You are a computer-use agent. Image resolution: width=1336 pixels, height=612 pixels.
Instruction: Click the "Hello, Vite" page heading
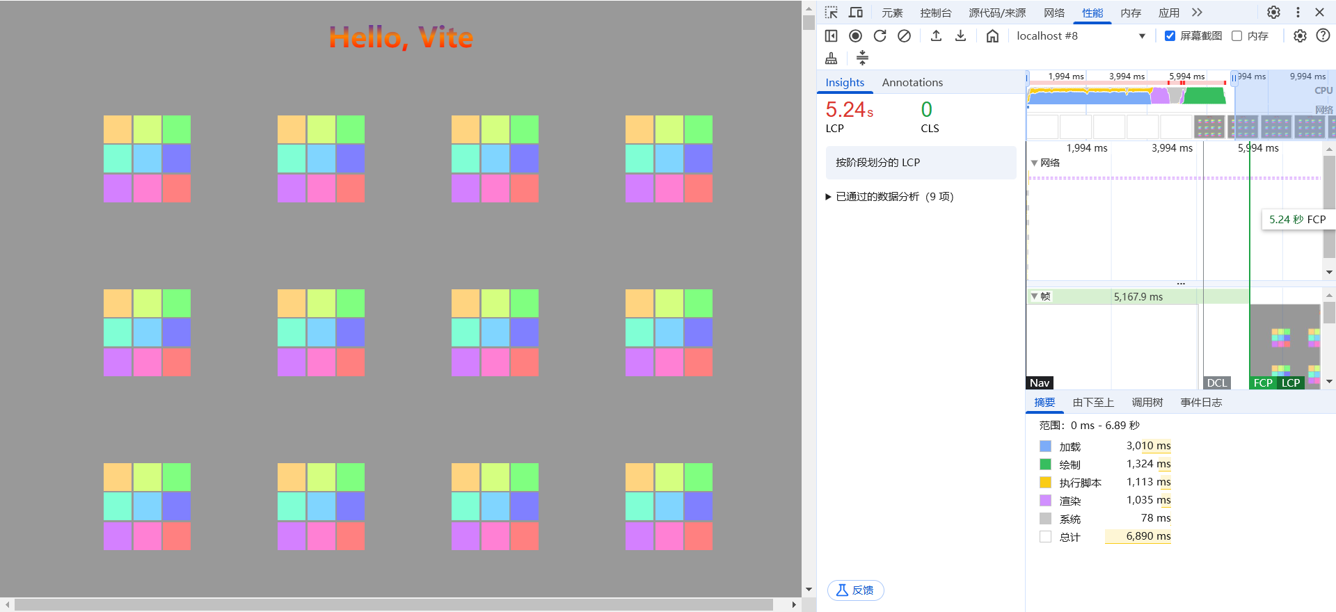(401, 38)
